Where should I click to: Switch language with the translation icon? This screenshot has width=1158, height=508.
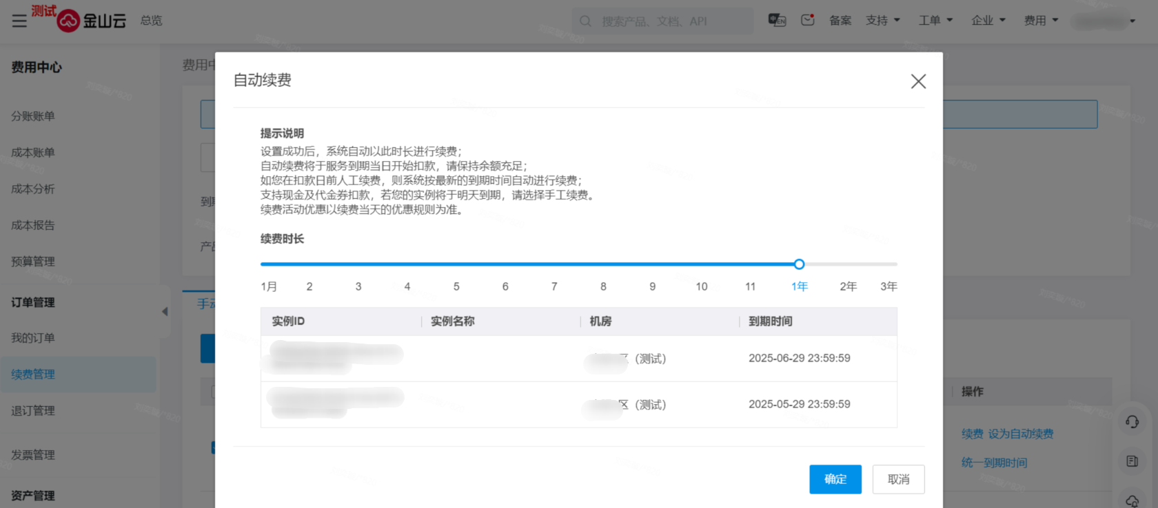(x=777, y=21)
